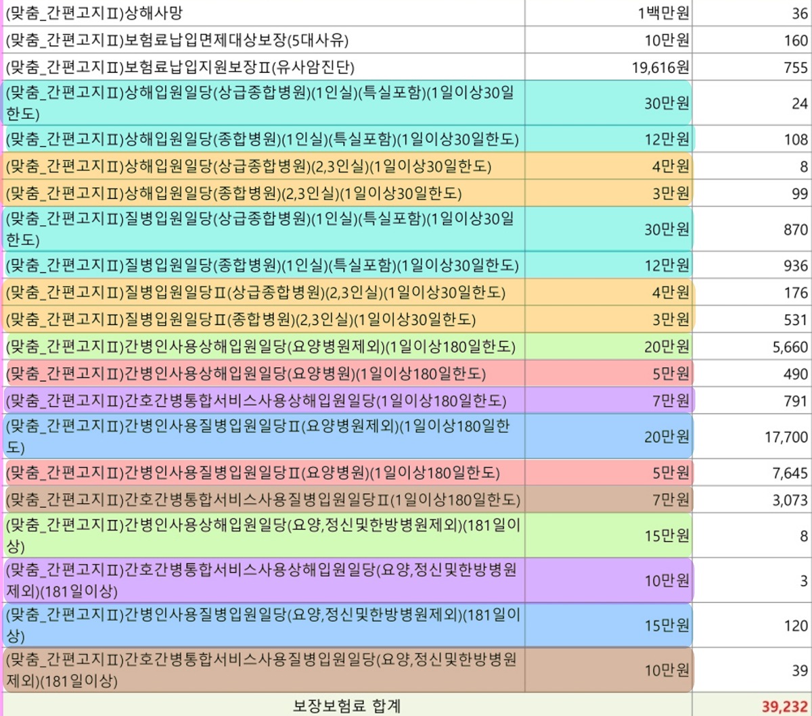Select the premium value 17,700

tap(786, 437)
